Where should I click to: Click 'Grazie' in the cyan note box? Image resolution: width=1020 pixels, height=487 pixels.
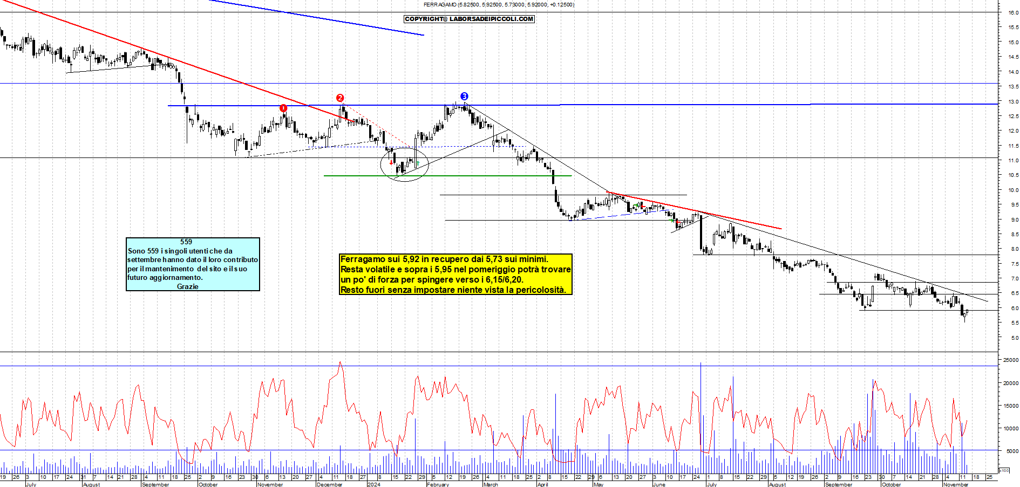tap(187, 286)
